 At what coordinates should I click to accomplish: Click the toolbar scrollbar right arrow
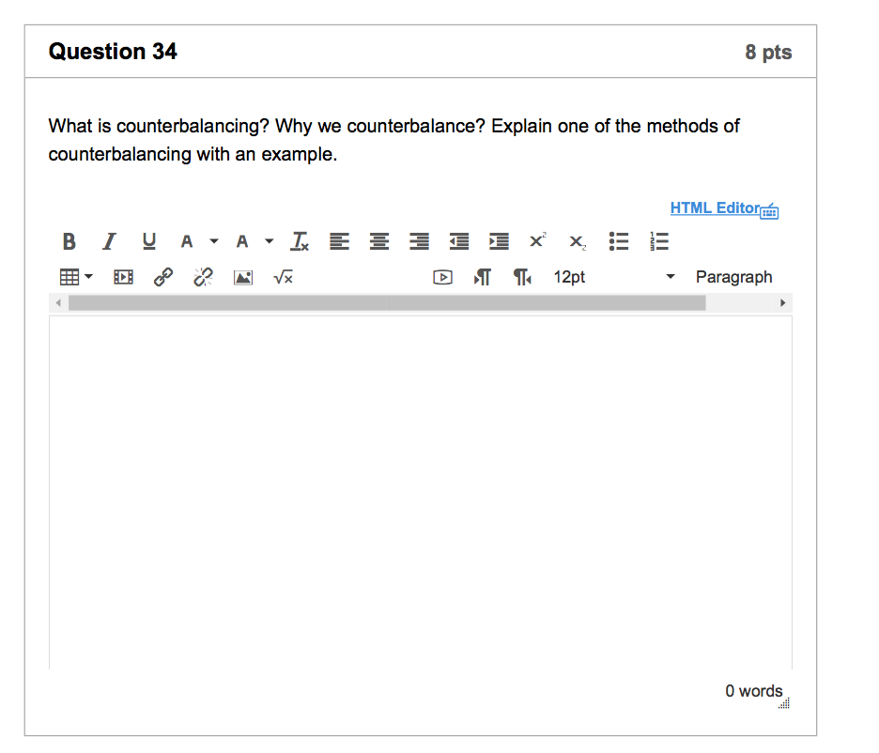click(783, 303)
